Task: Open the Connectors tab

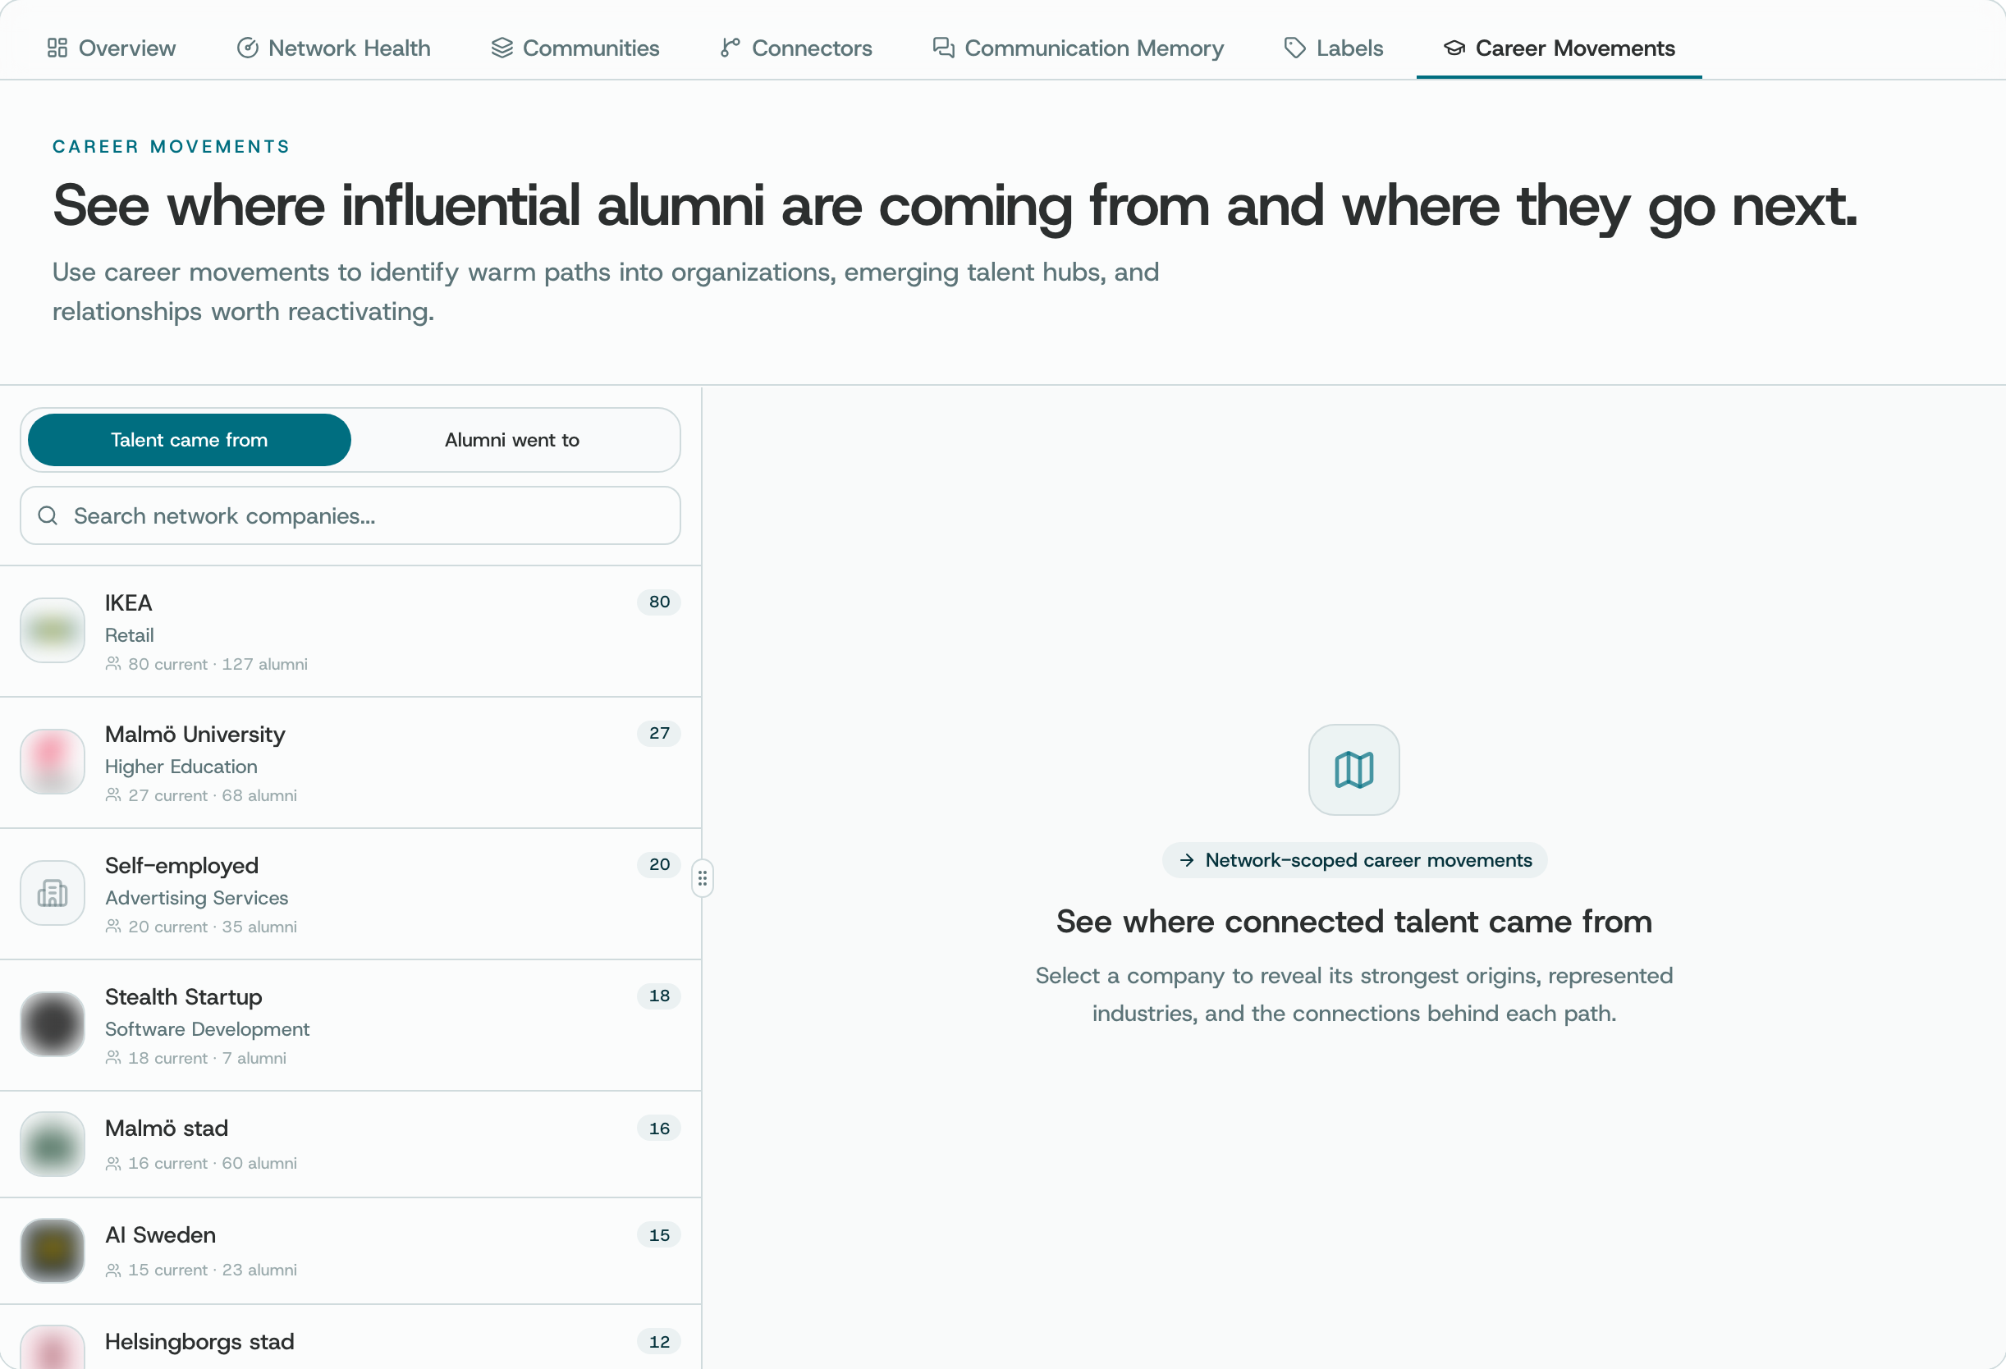Action: point(796,48)
